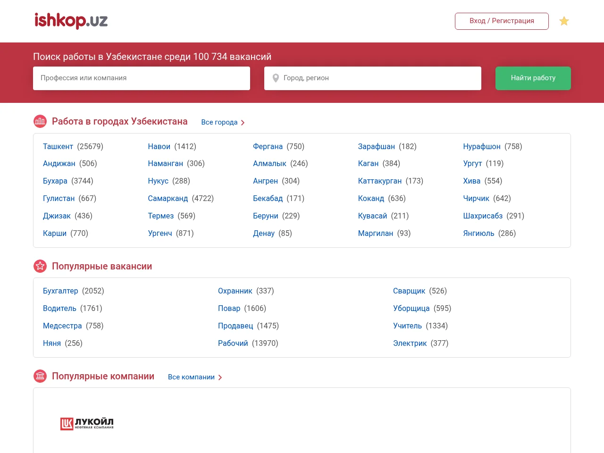Click the popular companies bank icon
Image resolution: width=604 pixels, height=453 pixels.
[40, 376]
